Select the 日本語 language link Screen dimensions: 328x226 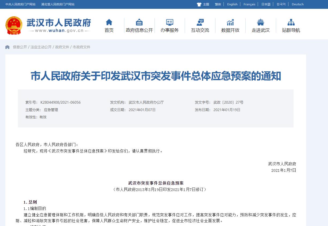[x=266, y=4]
